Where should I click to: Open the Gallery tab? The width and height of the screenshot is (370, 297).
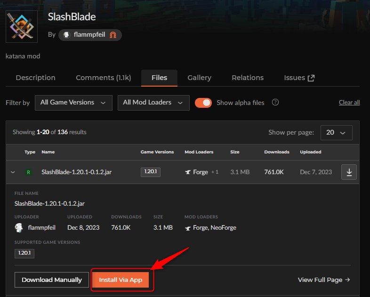(x=200, y=78)
